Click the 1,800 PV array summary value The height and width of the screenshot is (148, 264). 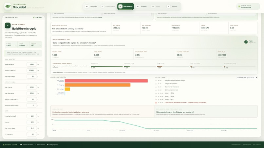pos(9,45)
